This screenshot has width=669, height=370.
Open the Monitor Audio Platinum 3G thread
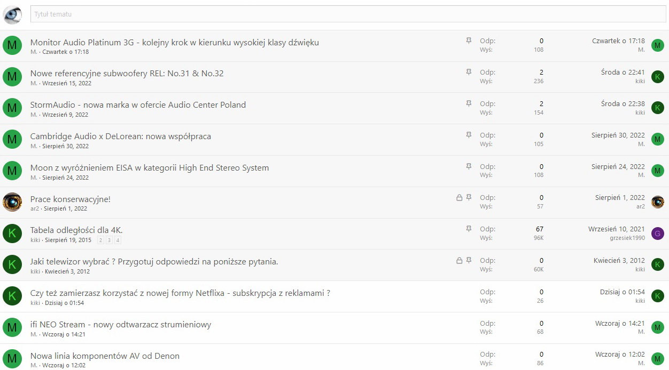175,42
